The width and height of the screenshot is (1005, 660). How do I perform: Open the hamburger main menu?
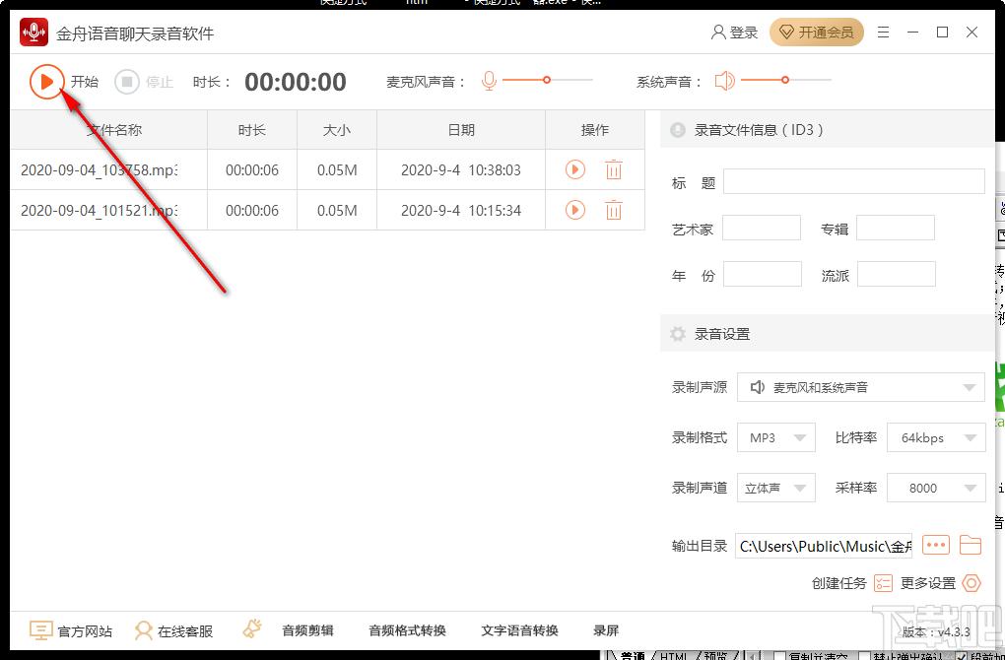(883, 33)
